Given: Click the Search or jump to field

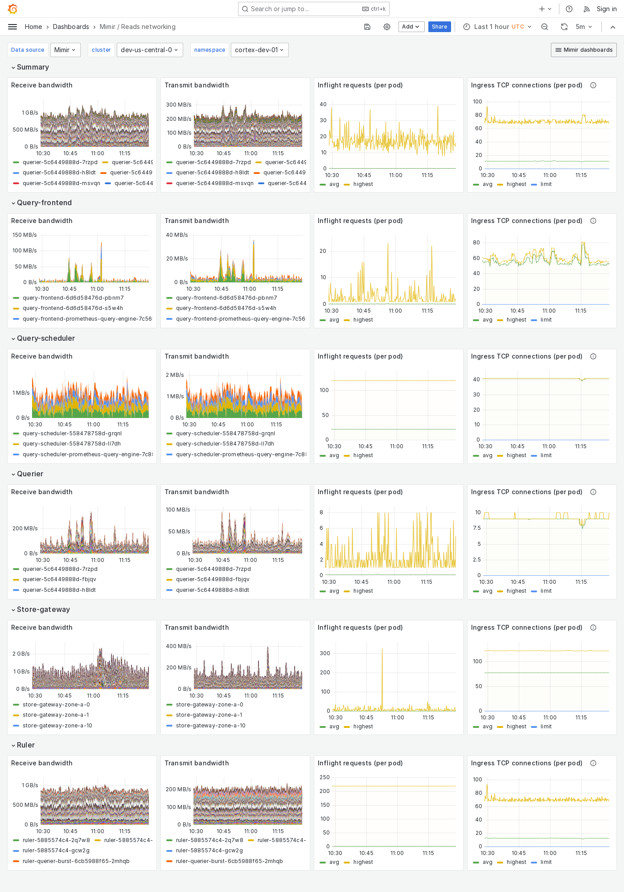Looking at the screenshot, I should coord(314,9).
